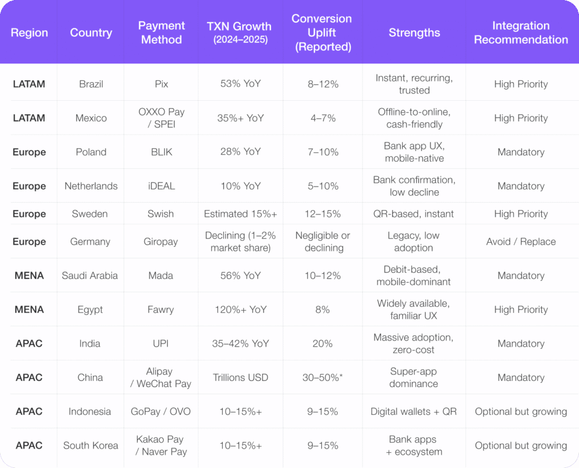579x468 pixels.
Task: Click the Region column header
Action: pos(28,33)
